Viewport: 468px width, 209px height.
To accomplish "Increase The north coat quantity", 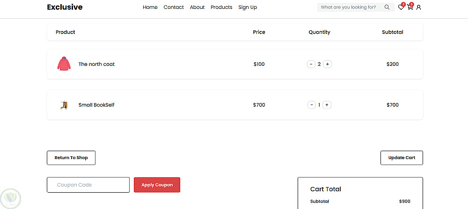I will (327, 64).
